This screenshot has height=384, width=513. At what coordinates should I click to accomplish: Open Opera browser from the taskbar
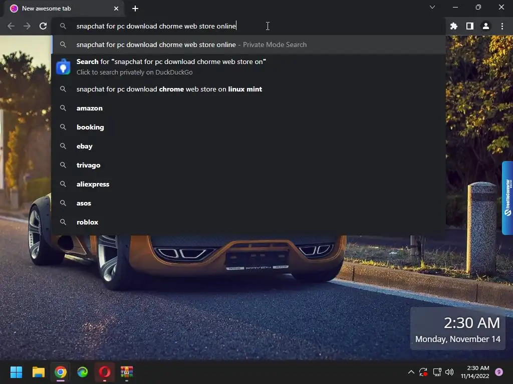pos(105,372)
